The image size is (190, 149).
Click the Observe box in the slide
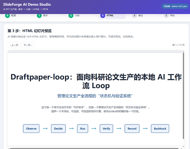coord(31,128)
